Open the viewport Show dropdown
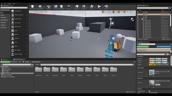The height and width of the screenshot is (96, 172). [46, 12]
